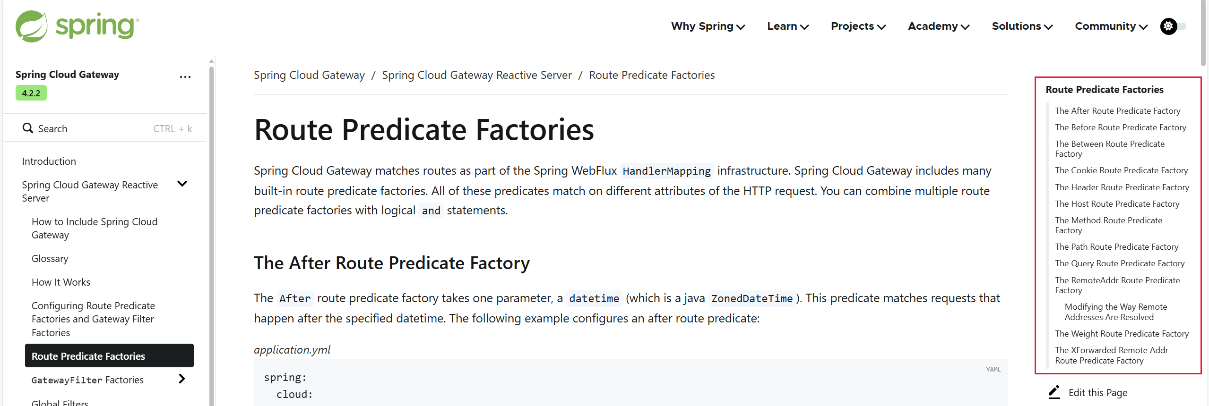
Task: Jump to The Method Route Predicate Factory
Action: coord(1108,225)
